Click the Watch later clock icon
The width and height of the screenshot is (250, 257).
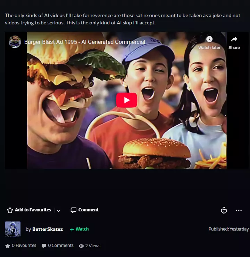[x=209, y=39]
